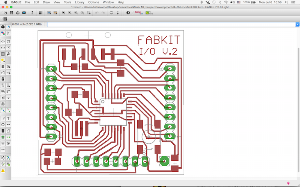Image resolution: width=300 pixels, height=187 pixels.
Task: Select the Add part tool
Action: 8,67
